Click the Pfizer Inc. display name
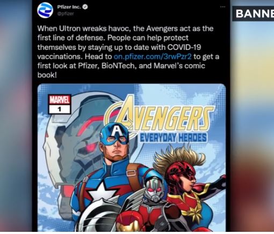Image resolution: width=274 pixels, height=234 pixels. [x=69, y=7]
